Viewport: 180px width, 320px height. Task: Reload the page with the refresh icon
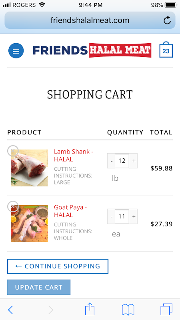[167, 20]
